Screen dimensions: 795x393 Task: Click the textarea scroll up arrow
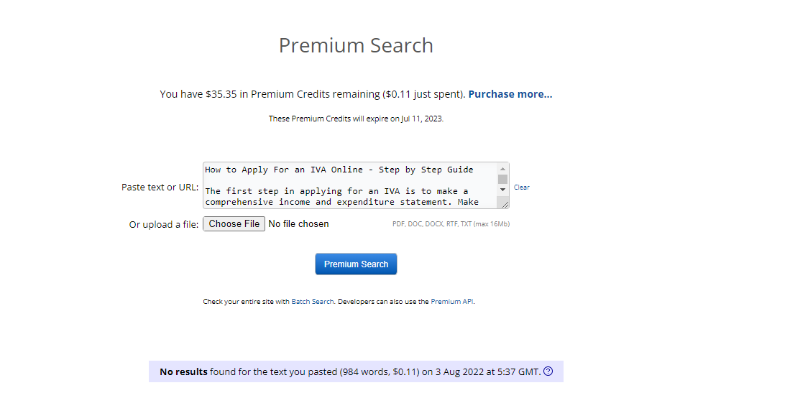click(x=502, y=169)
